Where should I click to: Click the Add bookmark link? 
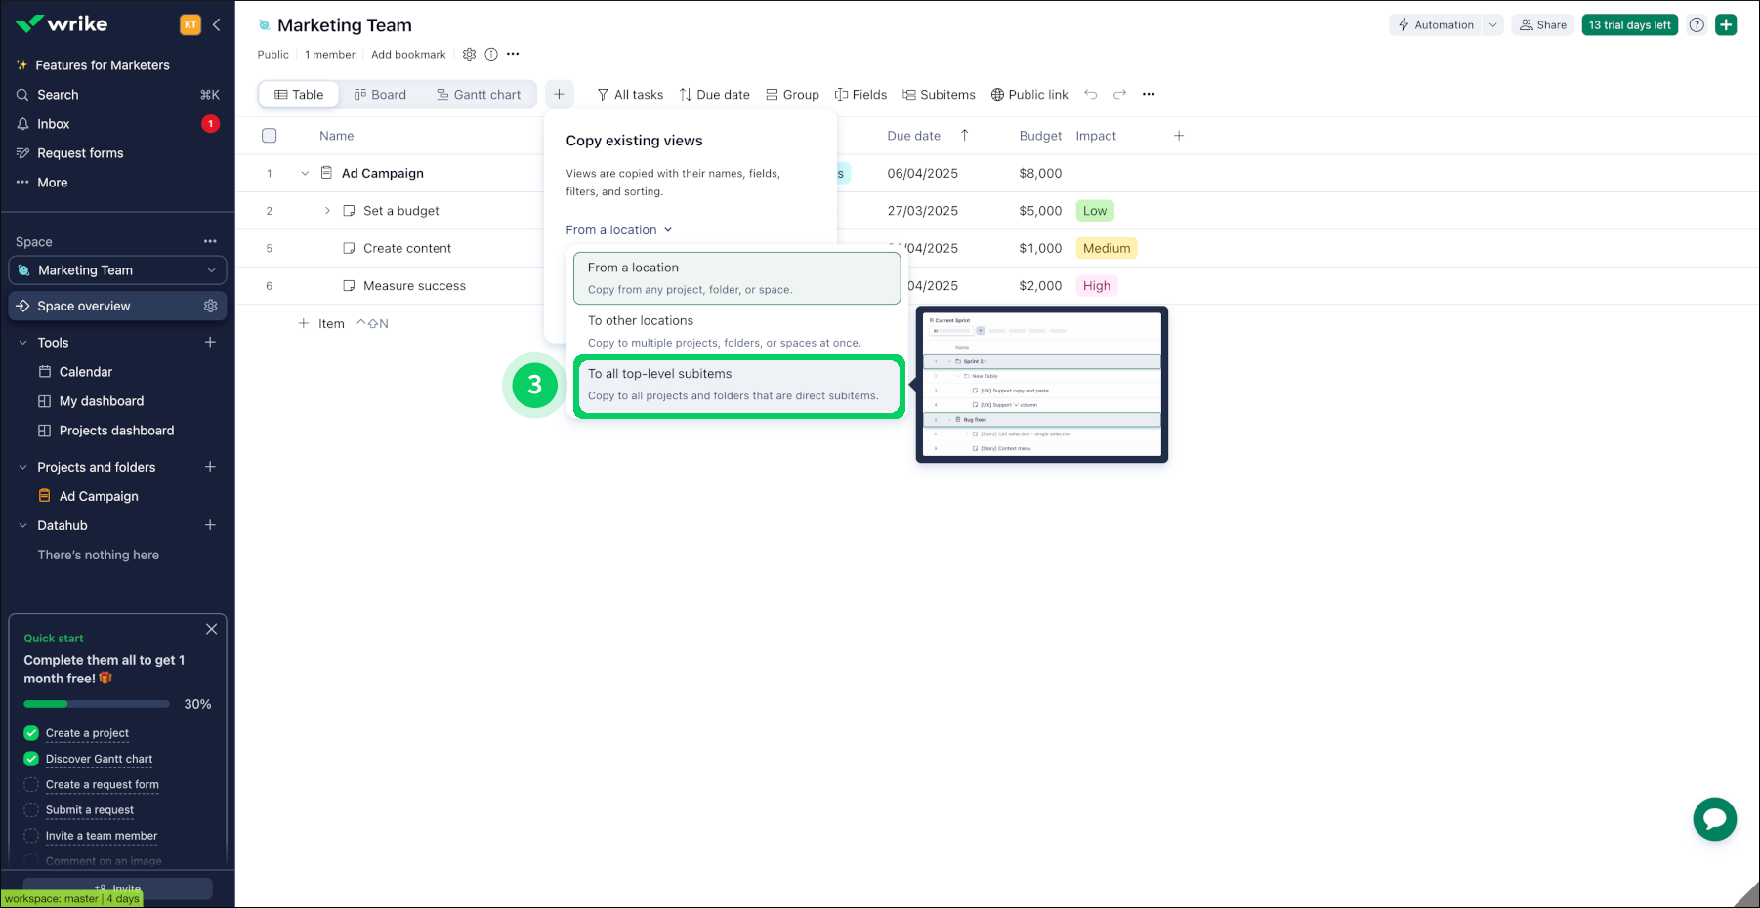[x=408, y=55]
